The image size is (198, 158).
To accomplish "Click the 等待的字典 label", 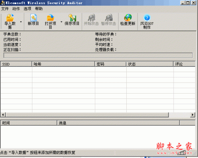I will (106, 34).
